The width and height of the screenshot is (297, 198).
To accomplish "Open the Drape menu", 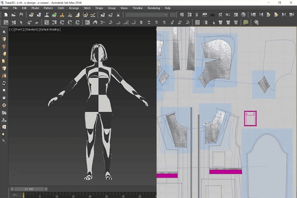I will (x=99, y=8).
